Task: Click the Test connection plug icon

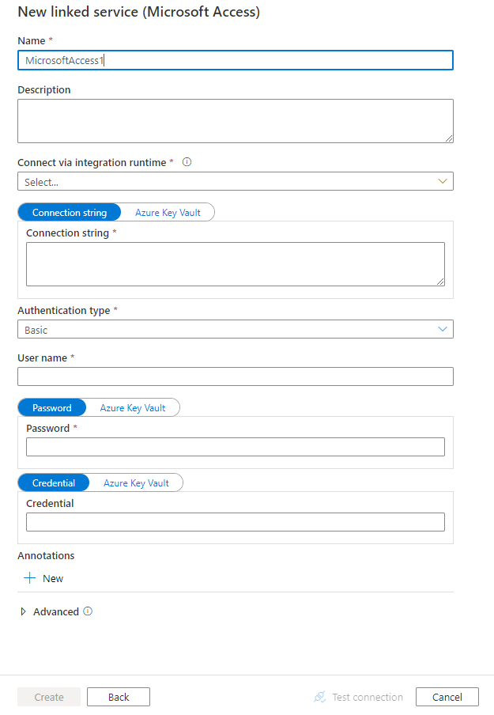Action: point(319,697)
